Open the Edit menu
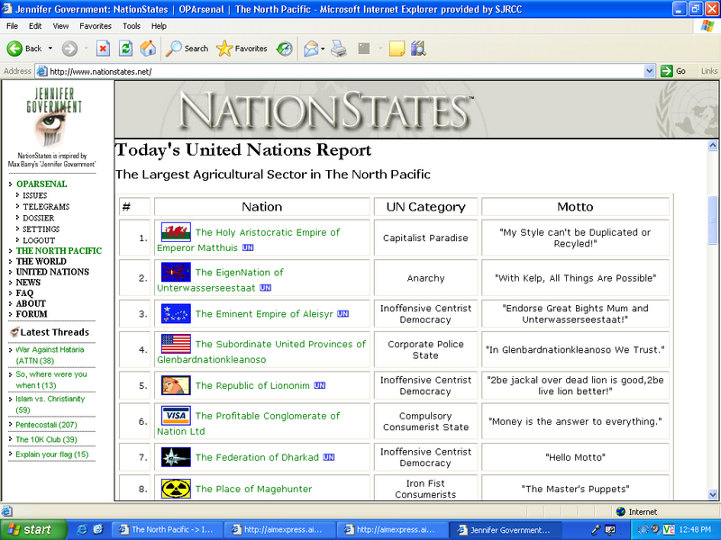 pyautogui.click(x=35, y=26)
